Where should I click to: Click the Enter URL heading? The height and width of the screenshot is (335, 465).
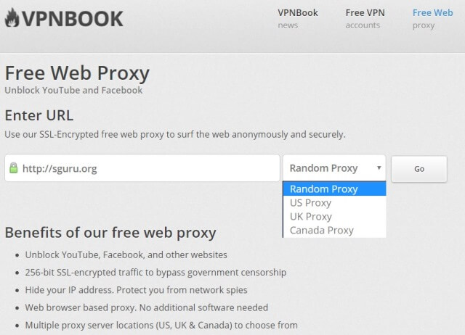click(39, 115)
